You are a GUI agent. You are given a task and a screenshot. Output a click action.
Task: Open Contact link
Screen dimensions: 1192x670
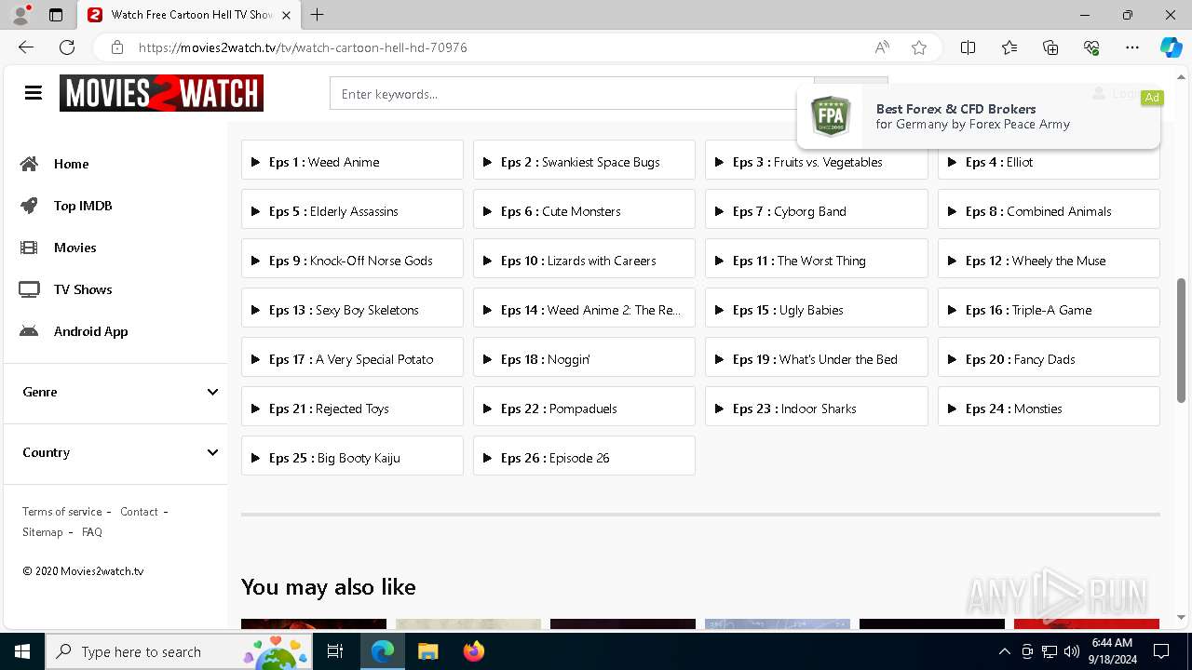coord(139,512)
